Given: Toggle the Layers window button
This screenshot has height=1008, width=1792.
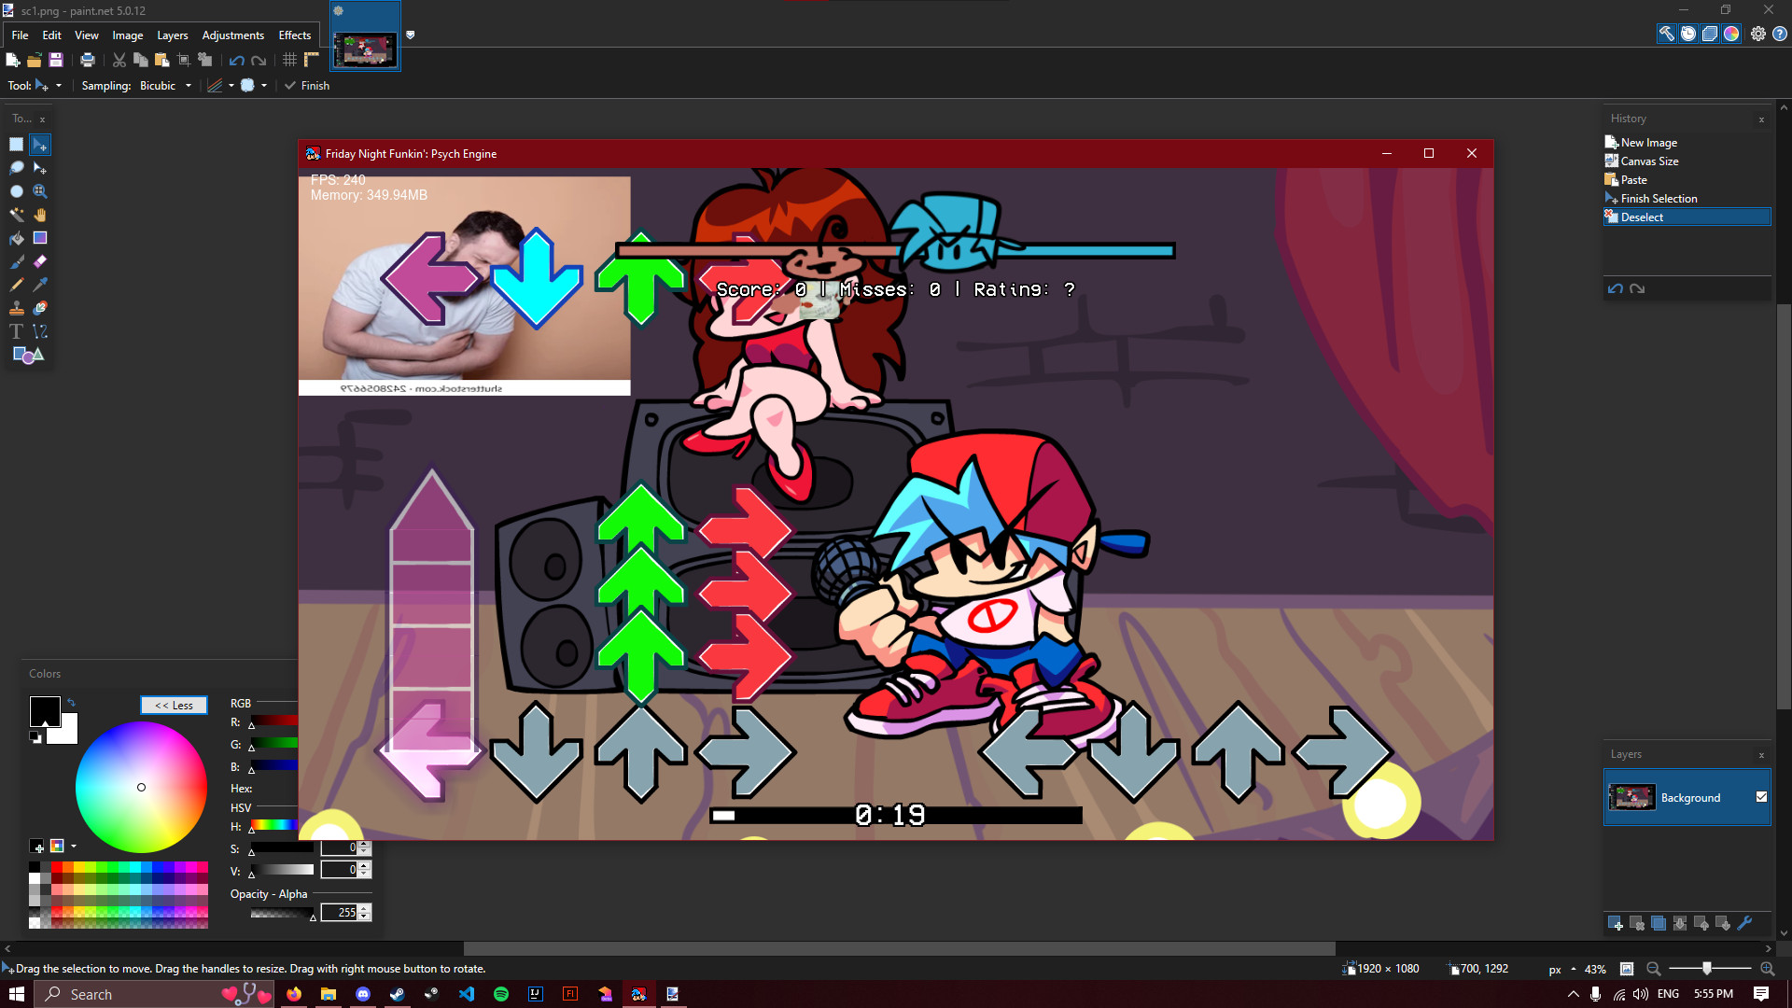Looking at the screenshot, I should click(x=1710, y=34).
